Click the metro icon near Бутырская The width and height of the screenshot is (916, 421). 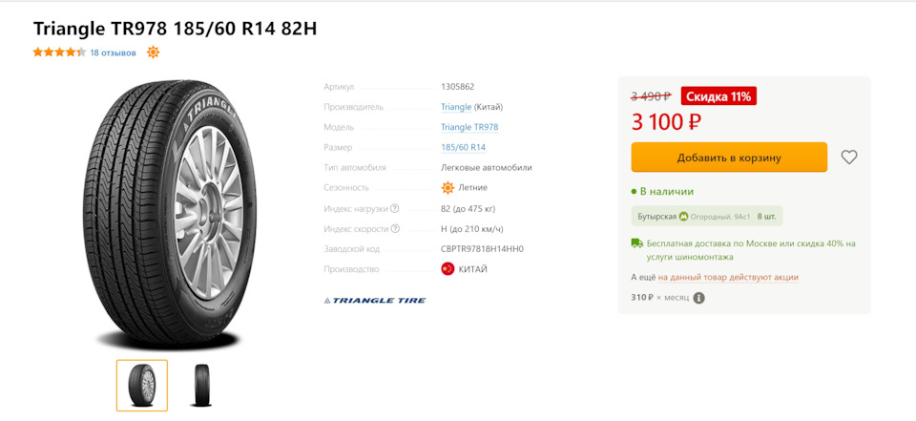point(684,217)
